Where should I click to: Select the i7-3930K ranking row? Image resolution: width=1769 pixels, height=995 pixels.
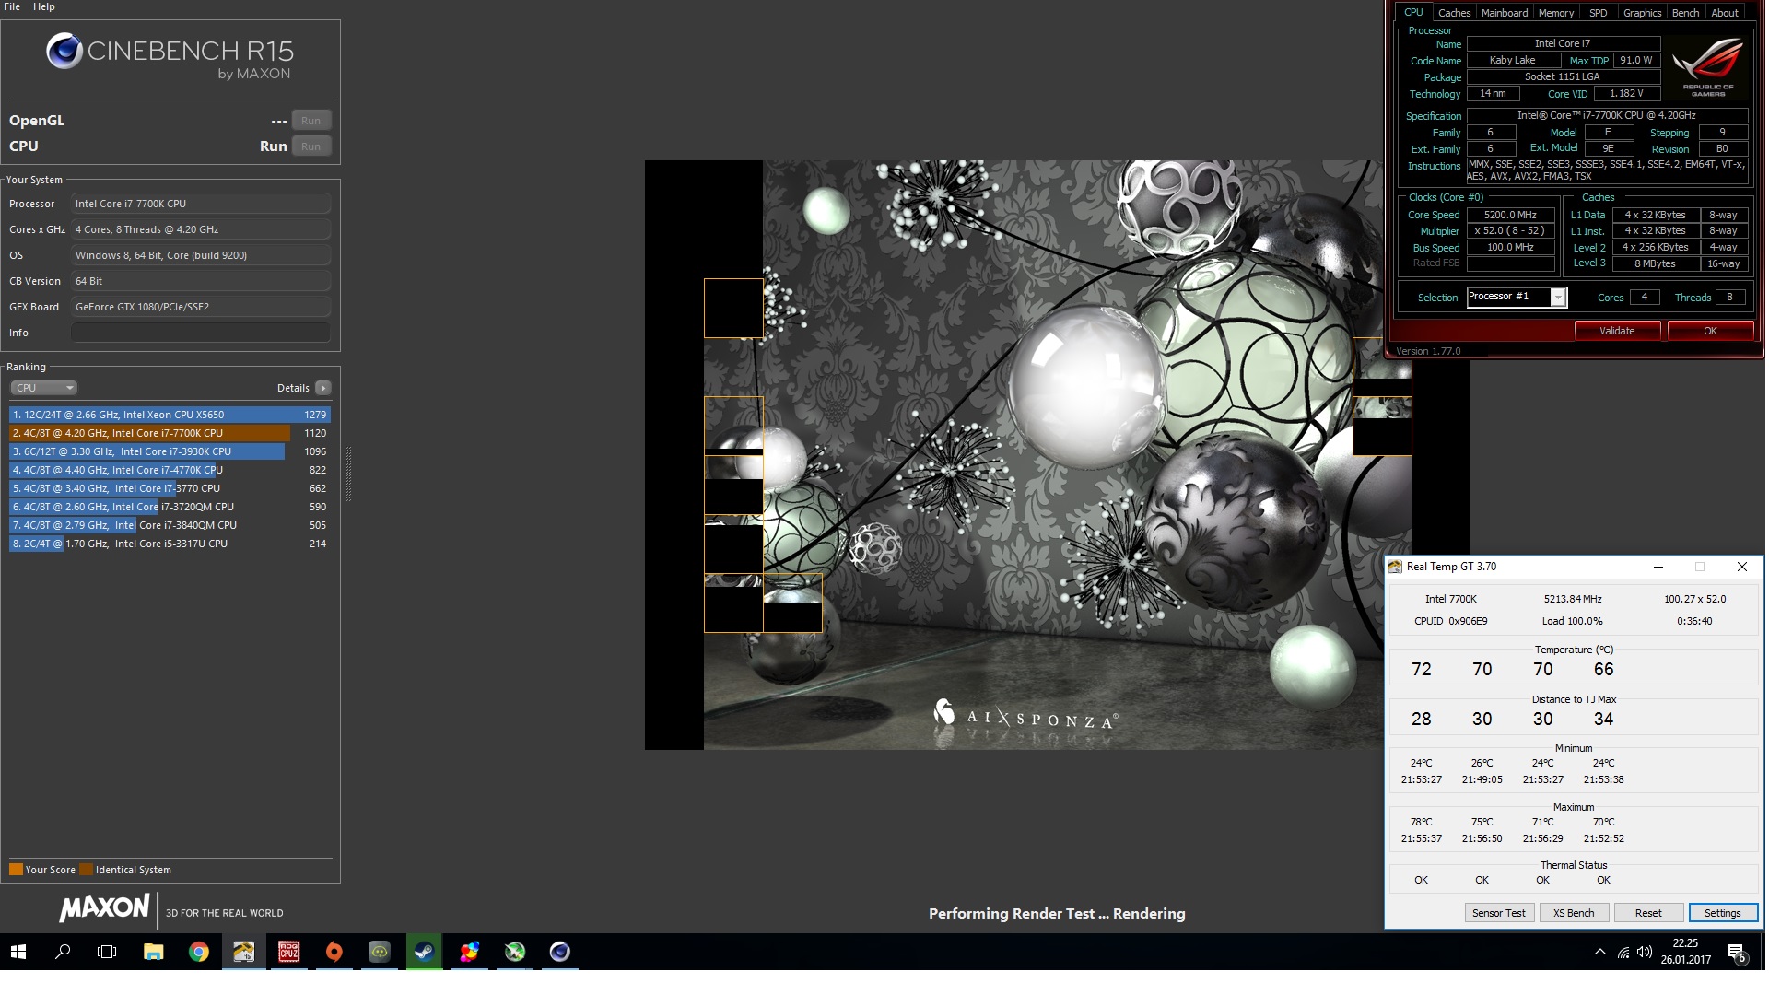click(x=170, y=451)
